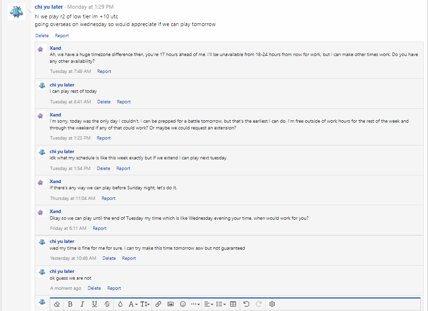428x311 pixels.
Task: Toggle italic text formatting
Action: (x=82, y=304)
